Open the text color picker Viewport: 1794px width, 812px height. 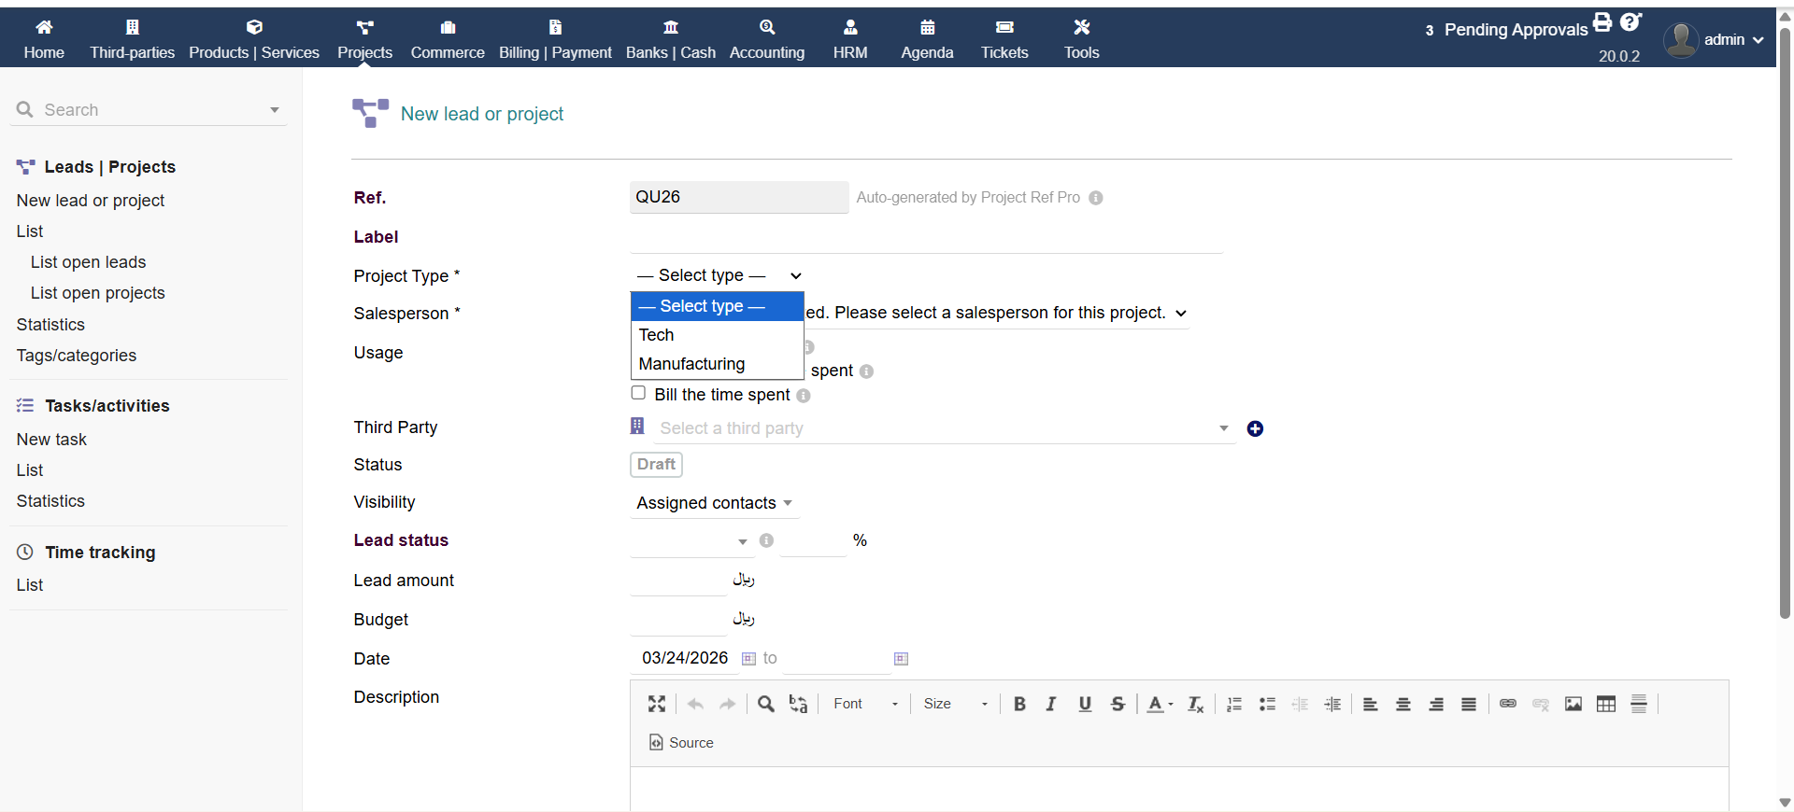coord(1160,704)
